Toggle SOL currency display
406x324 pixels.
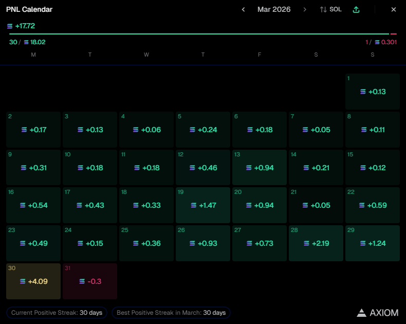coord(330,10)
